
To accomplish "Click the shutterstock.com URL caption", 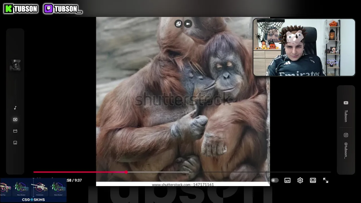I will (183, 185).
